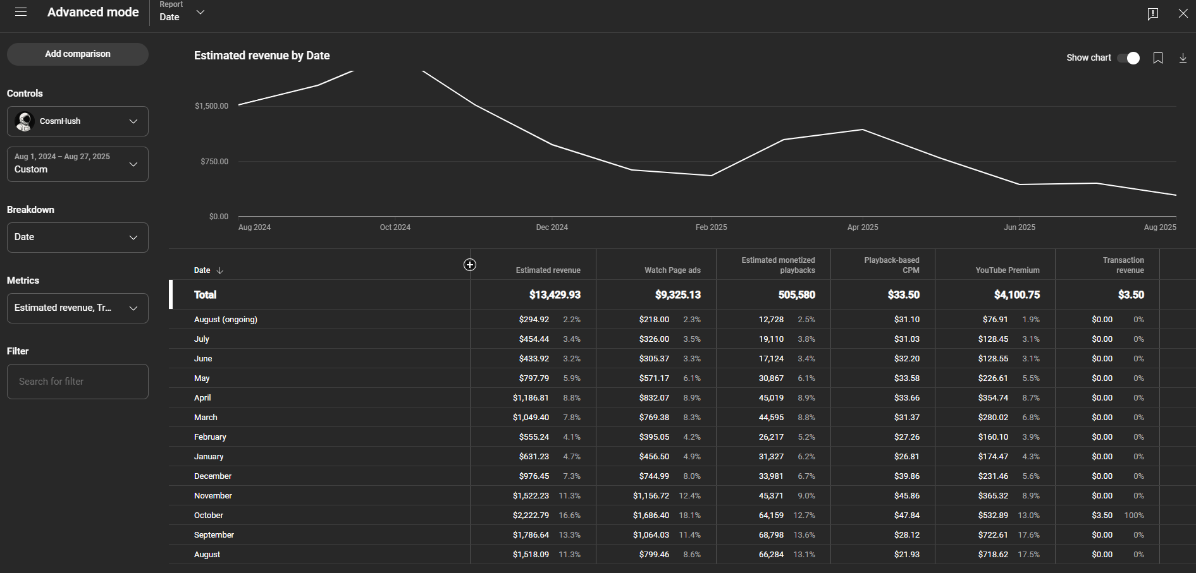Close the Advanced mode panel

pyautogui.click(x=1183, y=13)
